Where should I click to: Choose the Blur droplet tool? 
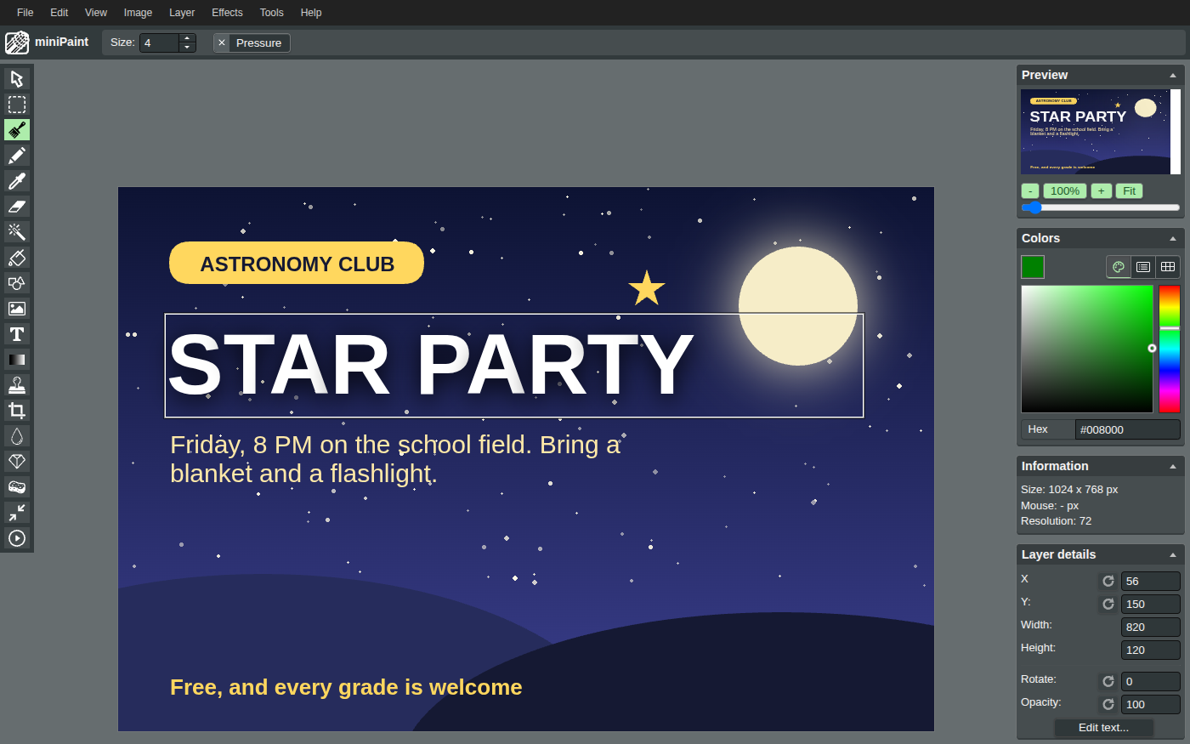point(17,436)
